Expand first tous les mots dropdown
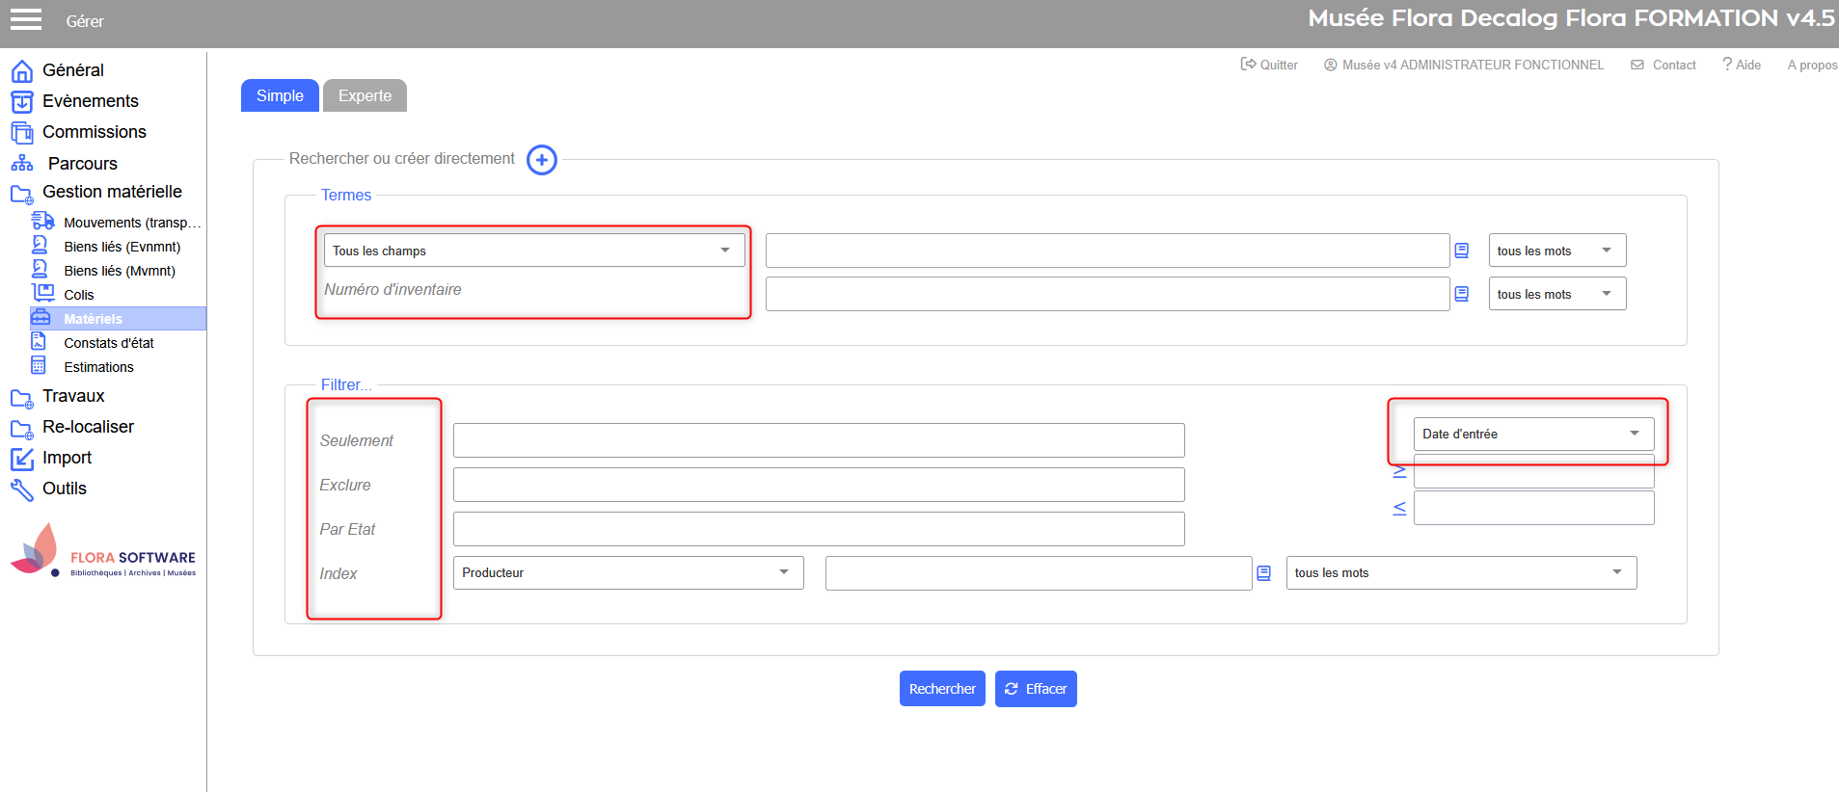The height and width of the screenshot is (792, 1839). coord(1556,251)
